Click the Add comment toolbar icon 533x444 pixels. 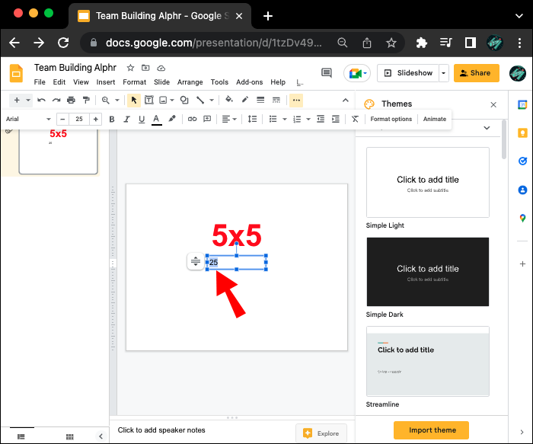207,119
